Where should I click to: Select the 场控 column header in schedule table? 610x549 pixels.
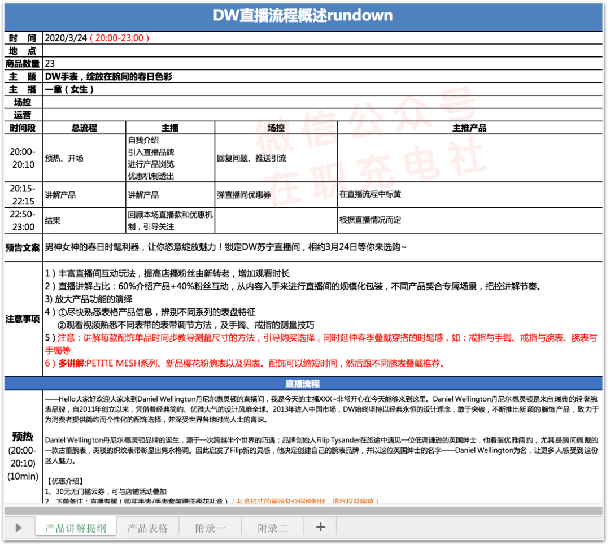tap(276, 128)
